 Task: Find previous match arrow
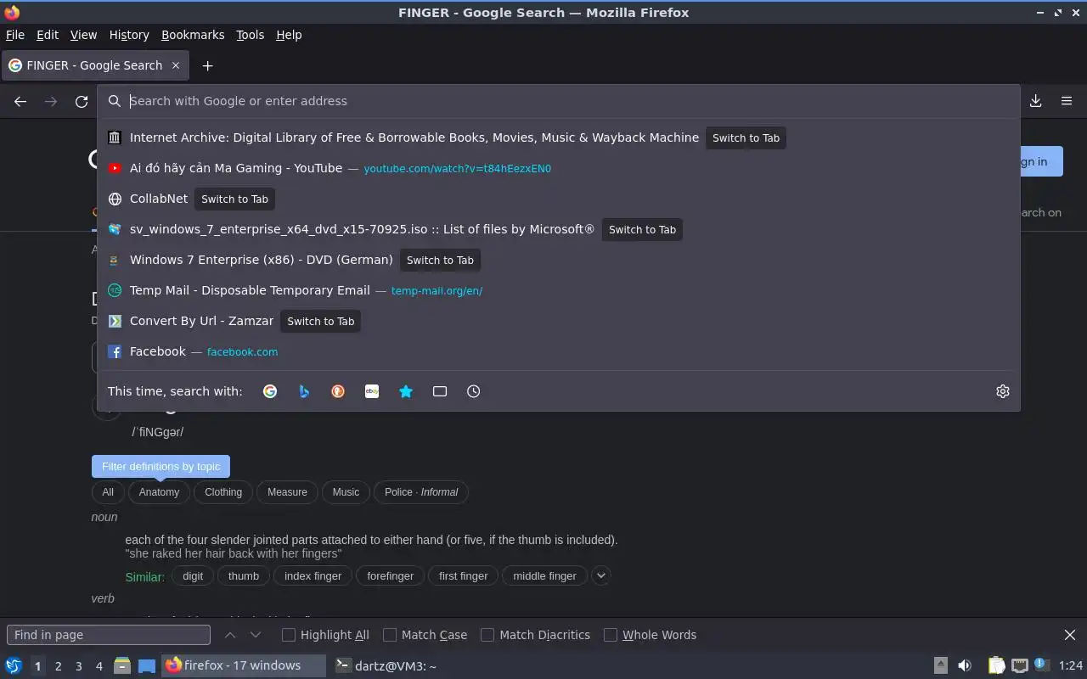click(x=230, y=635)
